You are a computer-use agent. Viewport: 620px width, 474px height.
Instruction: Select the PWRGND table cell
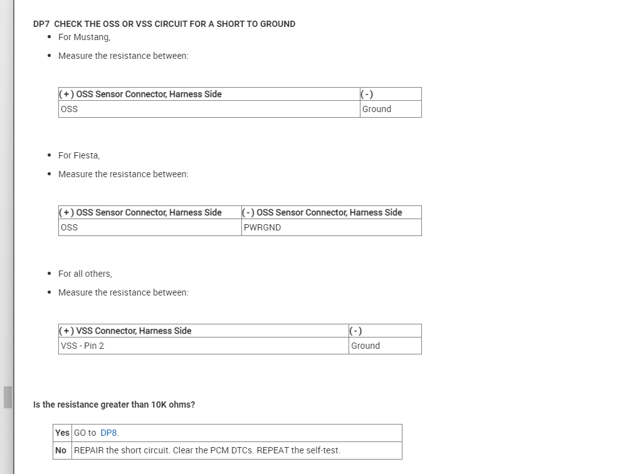(262, 227)
